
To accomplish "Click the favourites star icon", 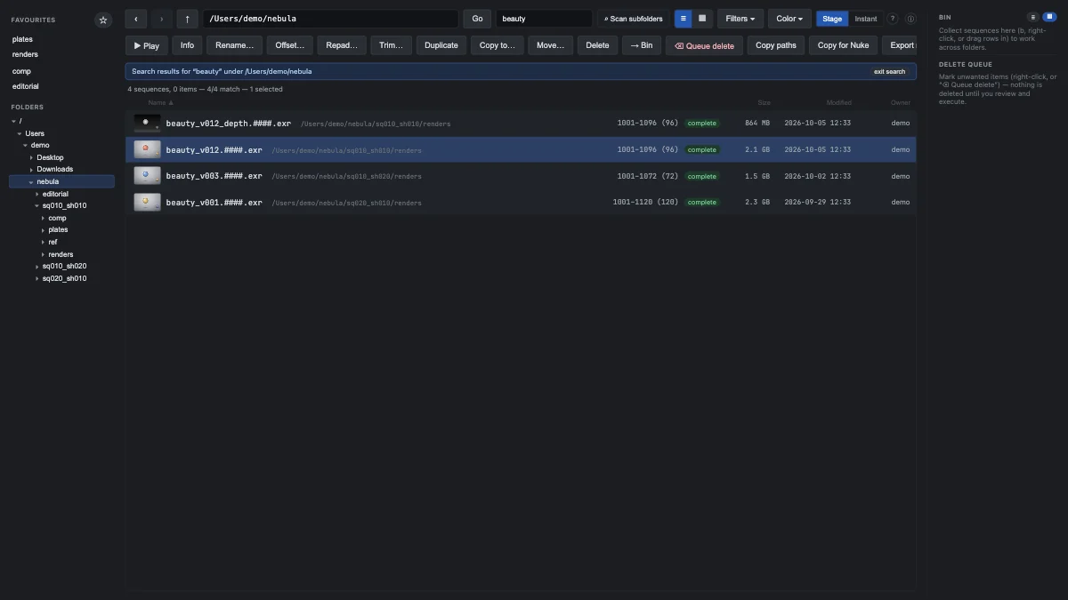I will [103, 20].
